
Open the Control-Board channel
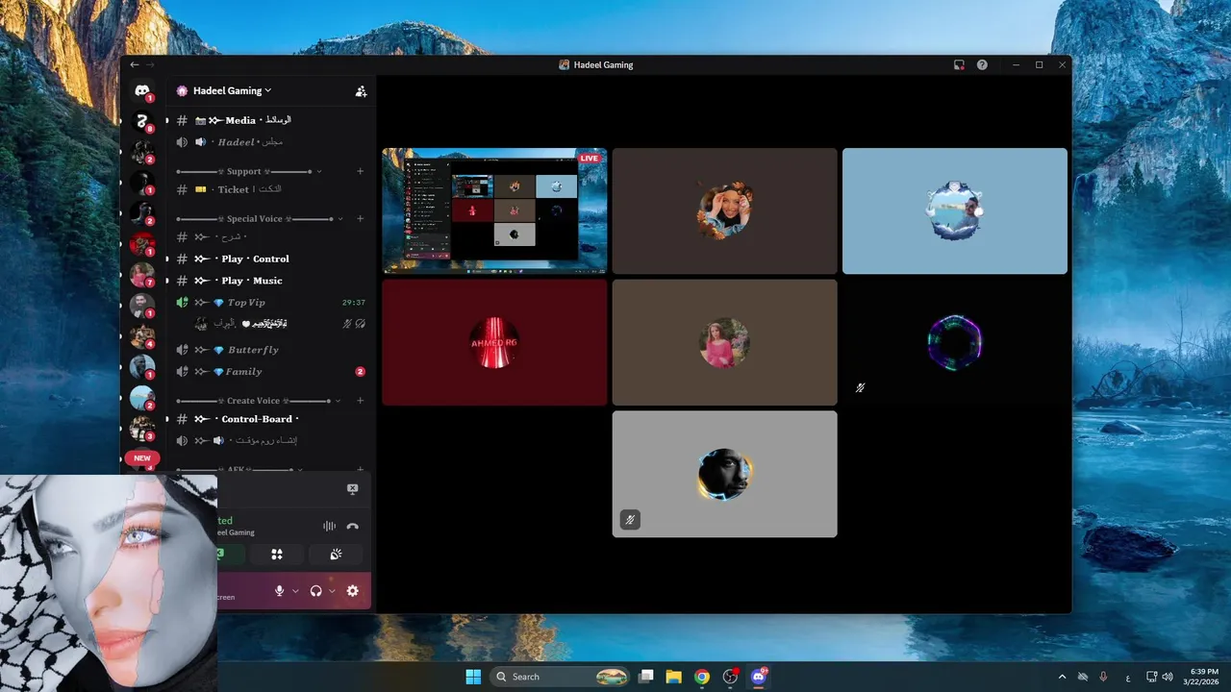click(270, 419)
